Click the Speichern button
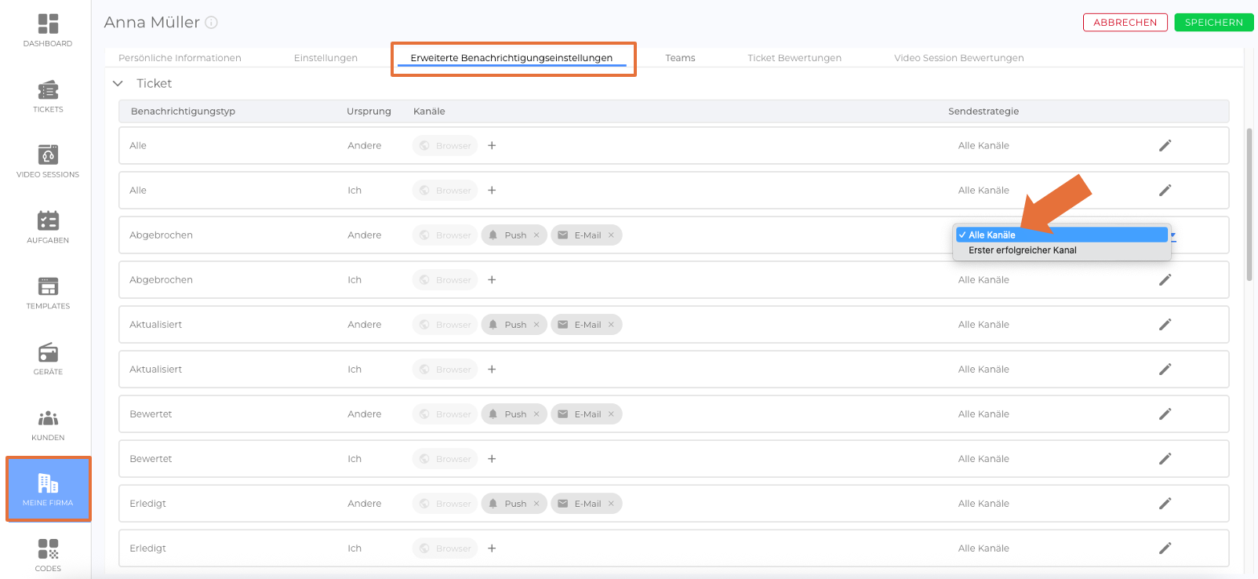The image size is (1258, 579). [x=1213, y=23]
